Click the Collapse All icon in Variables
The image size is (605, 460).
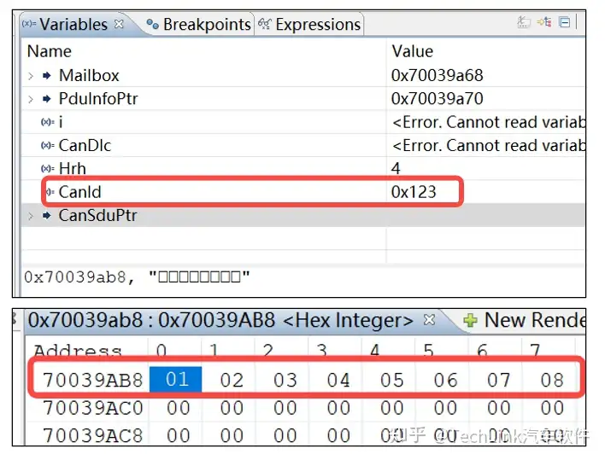pyautogui.click(x=565, y=23)
